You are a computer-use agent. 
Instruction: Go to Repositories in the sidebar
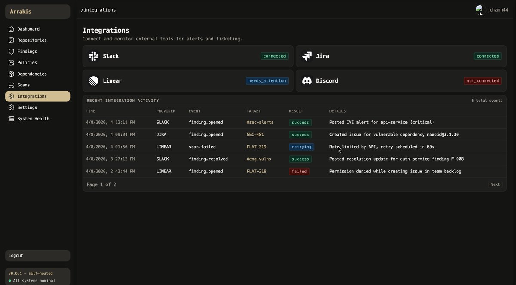point(37,40)
